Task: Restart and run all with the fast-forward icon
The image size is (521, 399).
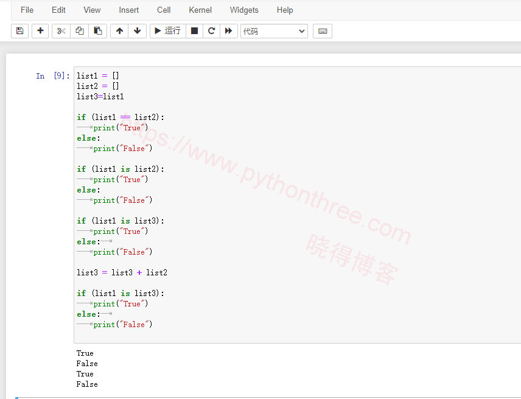Action: (x=229, y=31)
